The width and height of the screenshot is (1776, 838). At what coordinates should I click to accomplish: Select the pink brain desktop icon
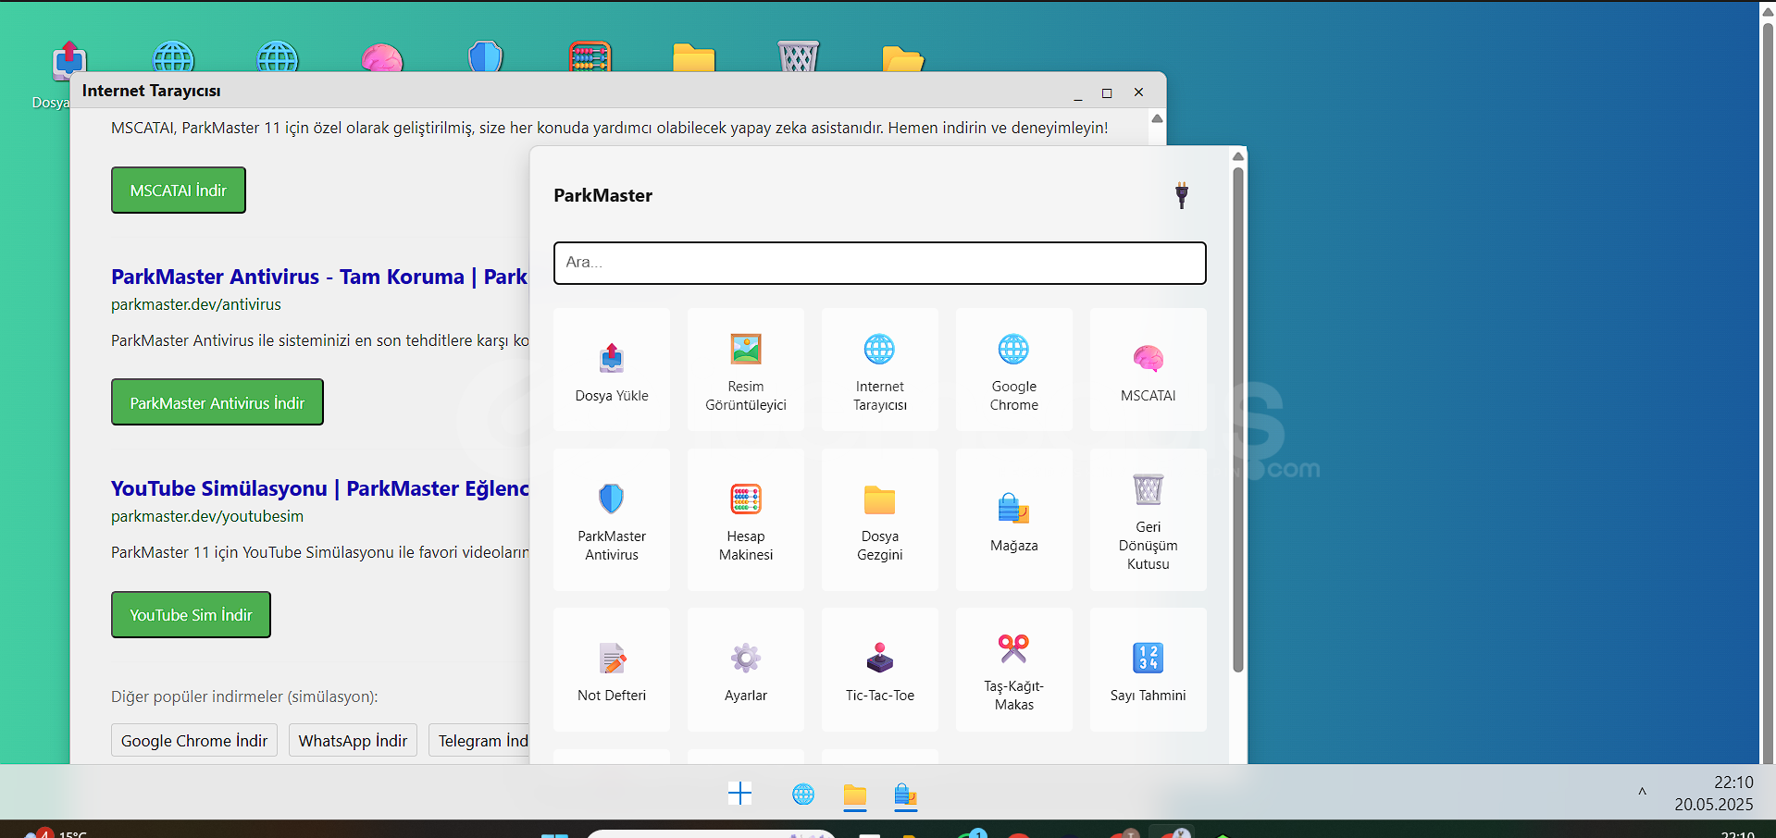382,57
